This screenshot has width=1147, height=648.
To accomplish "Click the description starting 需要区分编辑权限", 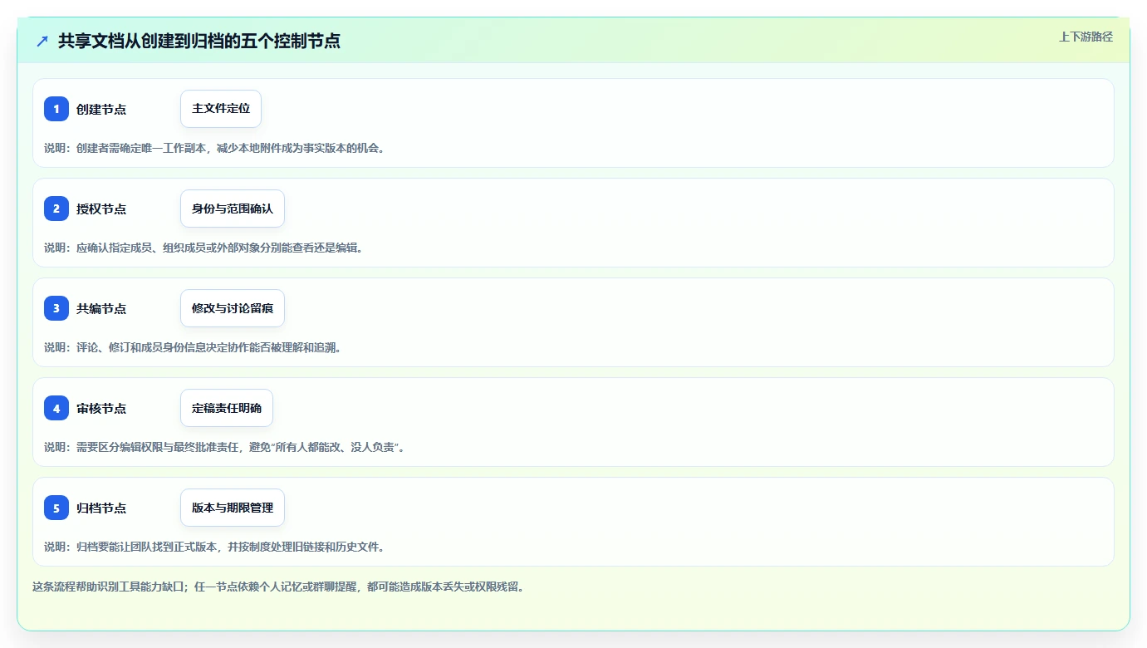I will (225, 447).
